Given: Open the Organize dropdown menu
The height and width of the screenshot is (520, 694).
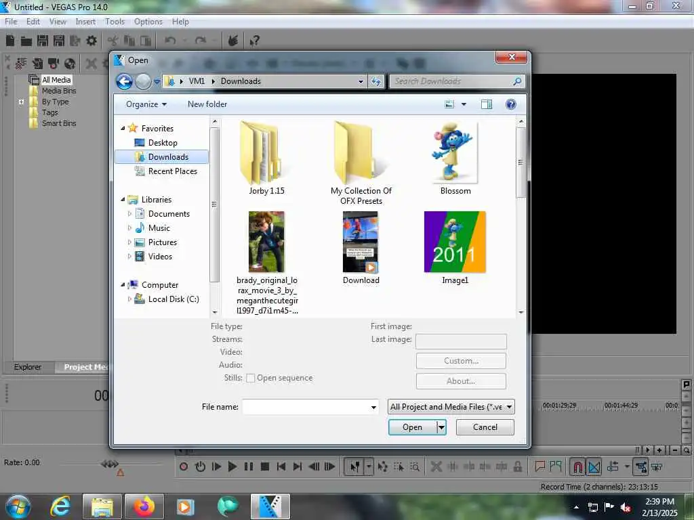Looking at the screenshot, I should click(146, 104).
